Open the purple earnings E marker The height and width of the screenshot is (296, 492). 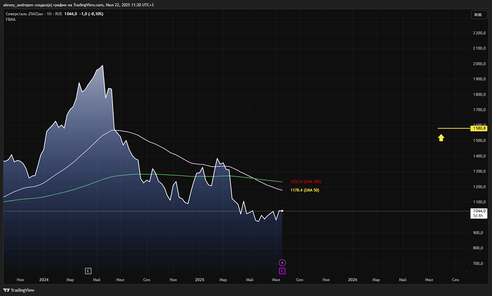(x=282, y=271)
